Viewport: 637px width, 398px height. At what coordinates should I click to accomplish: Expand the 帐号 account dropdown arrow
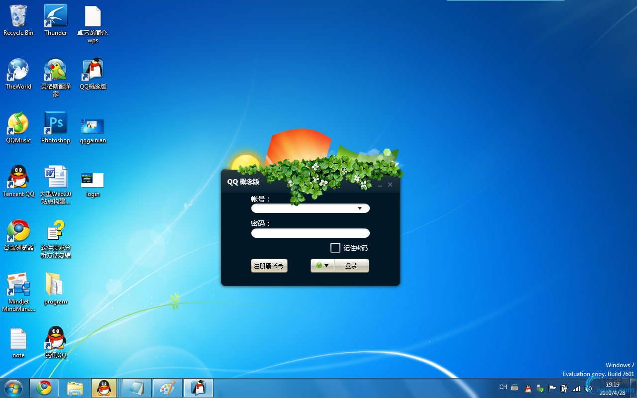tap(360, 208)
